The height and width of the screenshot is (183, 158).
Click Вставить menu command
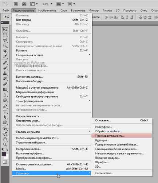point(52,50)
